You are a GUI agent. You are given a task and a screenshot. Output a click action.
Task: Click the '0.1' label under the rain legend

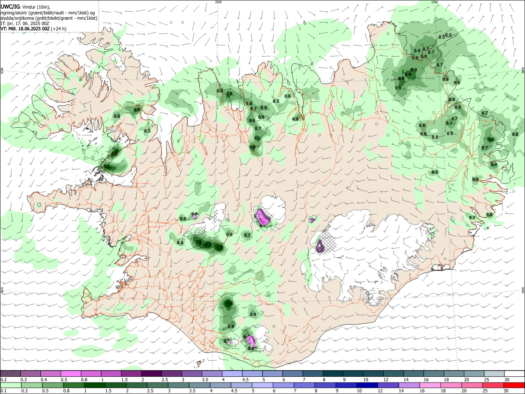[x=3, y=391]
